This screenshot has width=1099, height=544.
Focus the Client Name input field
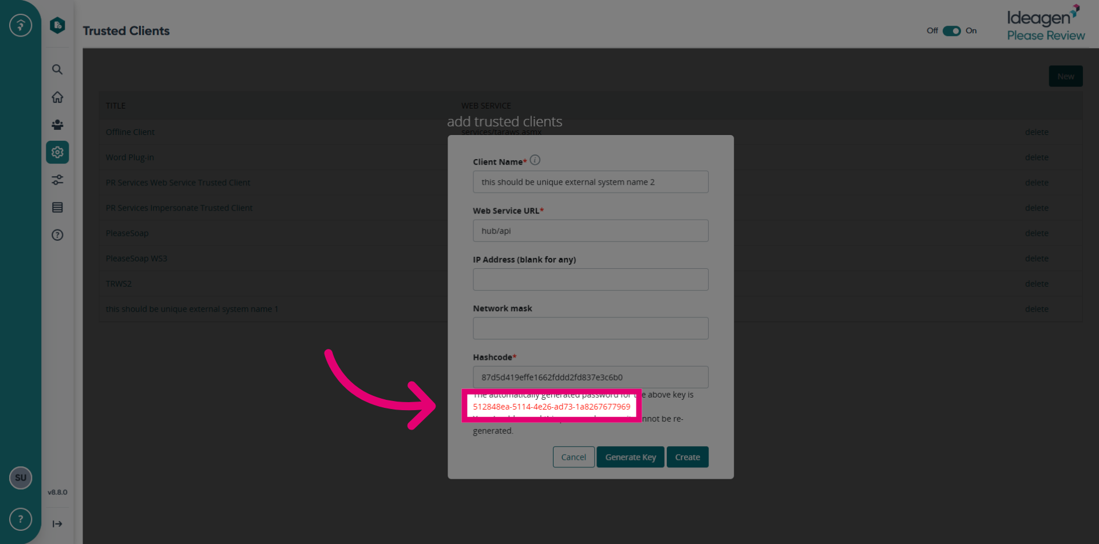tap(590, 182)
